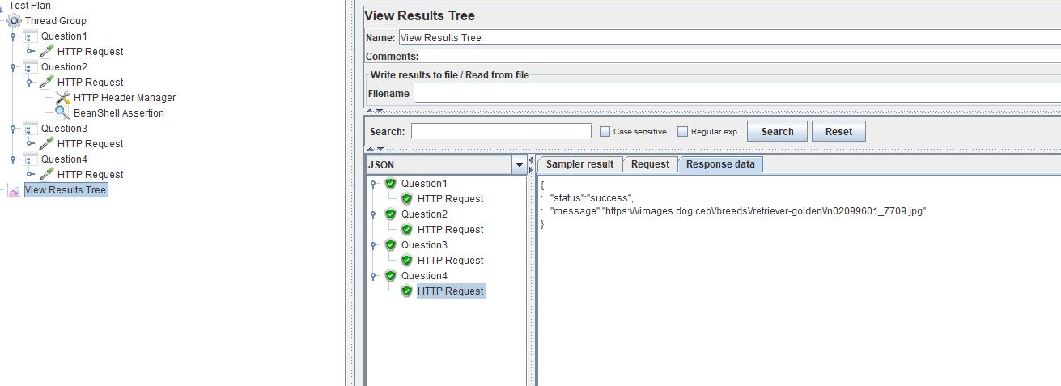1061x386 pixels.
Task: Click the HTTP Request sampler icon under Question2
Action: (x=47, y=83)
